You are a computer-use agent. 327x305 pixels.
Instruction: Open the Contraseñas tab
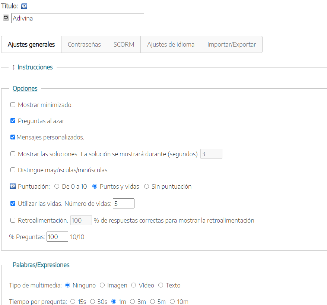[x=84, y=44]
